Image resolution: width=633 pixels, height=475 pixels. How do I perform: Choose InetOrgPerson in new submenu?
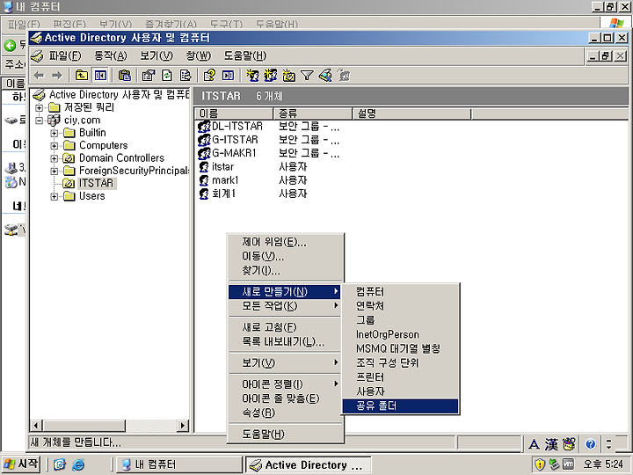(x=401, y=334)
